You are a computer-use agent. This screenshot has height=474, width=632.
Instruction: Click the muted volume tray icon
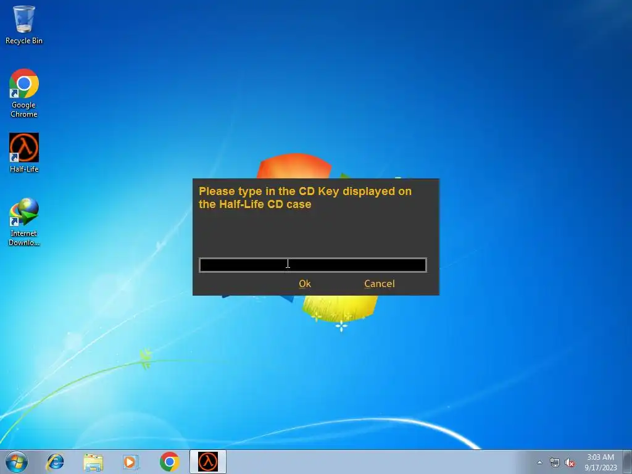pos(570,462)
